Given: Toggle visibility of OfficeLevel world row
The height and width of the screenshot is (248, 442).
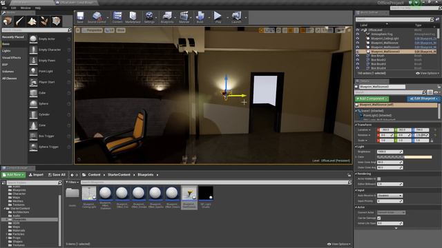Looking at the screenshot, I should (358, 30).
